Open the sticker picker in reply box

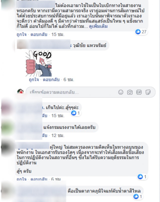[x=148, y=92]
